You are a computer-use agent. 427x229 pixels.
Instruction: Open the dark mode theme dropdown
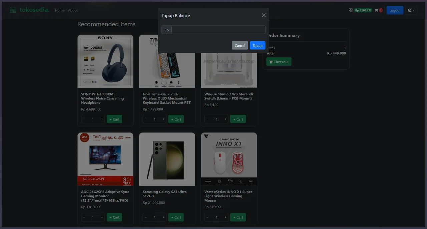[x=411, y=10]
